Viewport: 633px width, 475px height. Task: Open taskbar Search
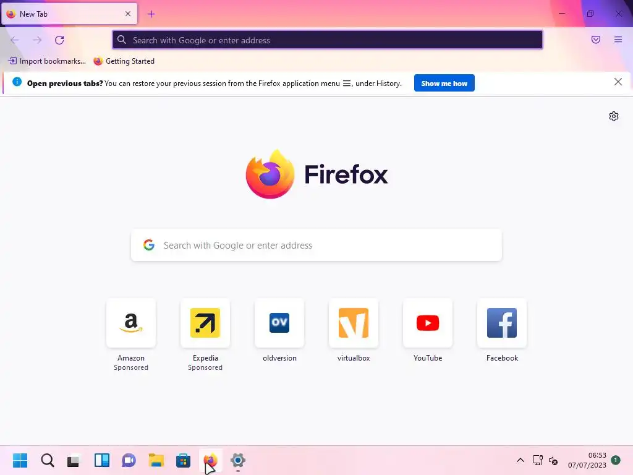tap(47, 460)
